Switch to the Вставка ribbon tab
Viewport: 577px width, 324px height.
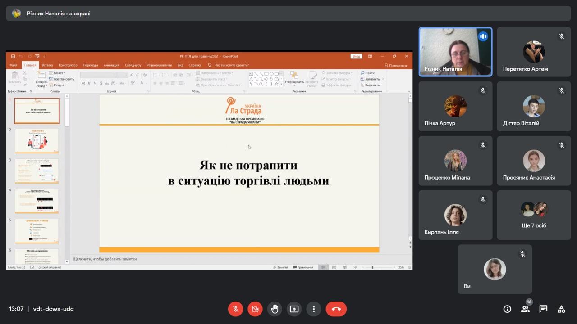pos(47,65)
